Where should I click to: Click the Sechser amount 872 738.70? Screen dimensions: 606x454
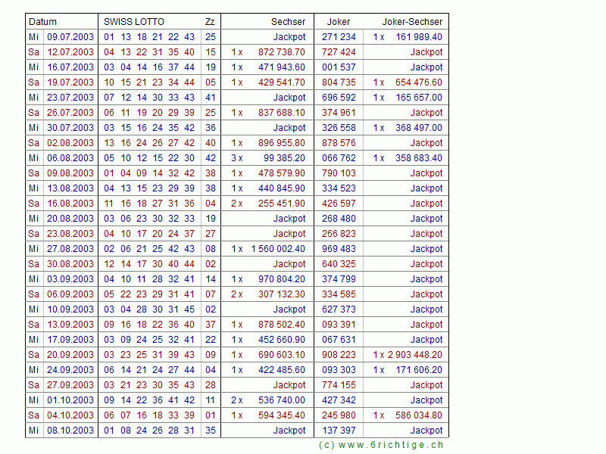[282, 52]
